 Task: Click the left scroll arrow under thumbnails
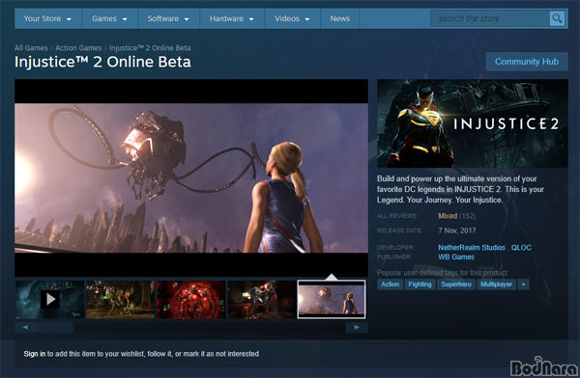point(25,328)
